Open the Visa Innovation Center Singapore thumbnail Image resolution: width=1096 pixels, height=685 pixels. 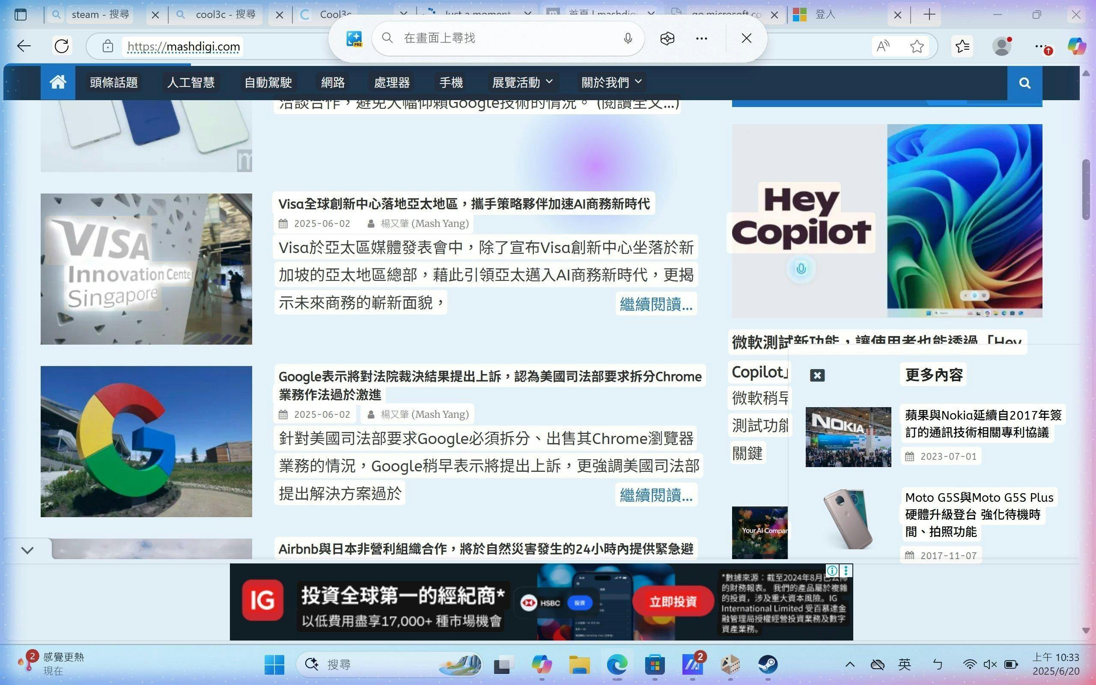pos(146,269)
